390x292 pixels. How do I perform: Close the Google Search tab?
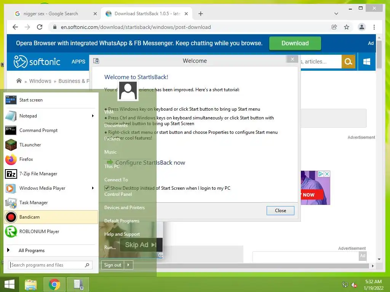(x=95, y=14)
